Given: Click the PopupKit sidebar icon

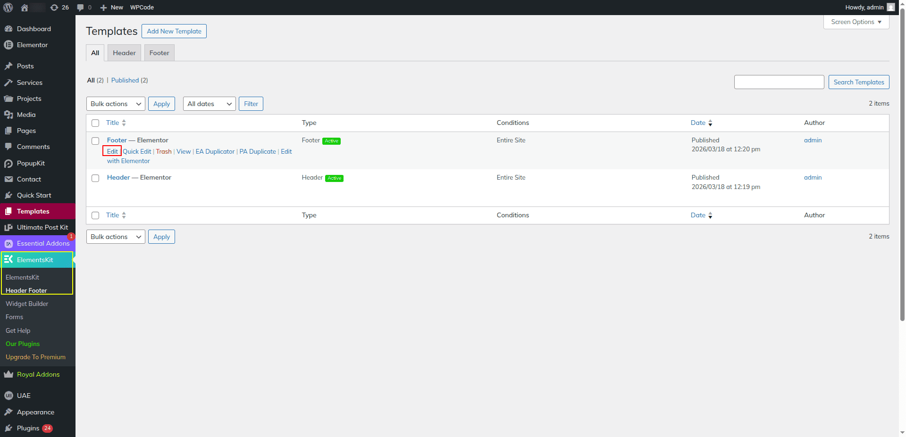Looking at the screenshot, I should point(8,163).
